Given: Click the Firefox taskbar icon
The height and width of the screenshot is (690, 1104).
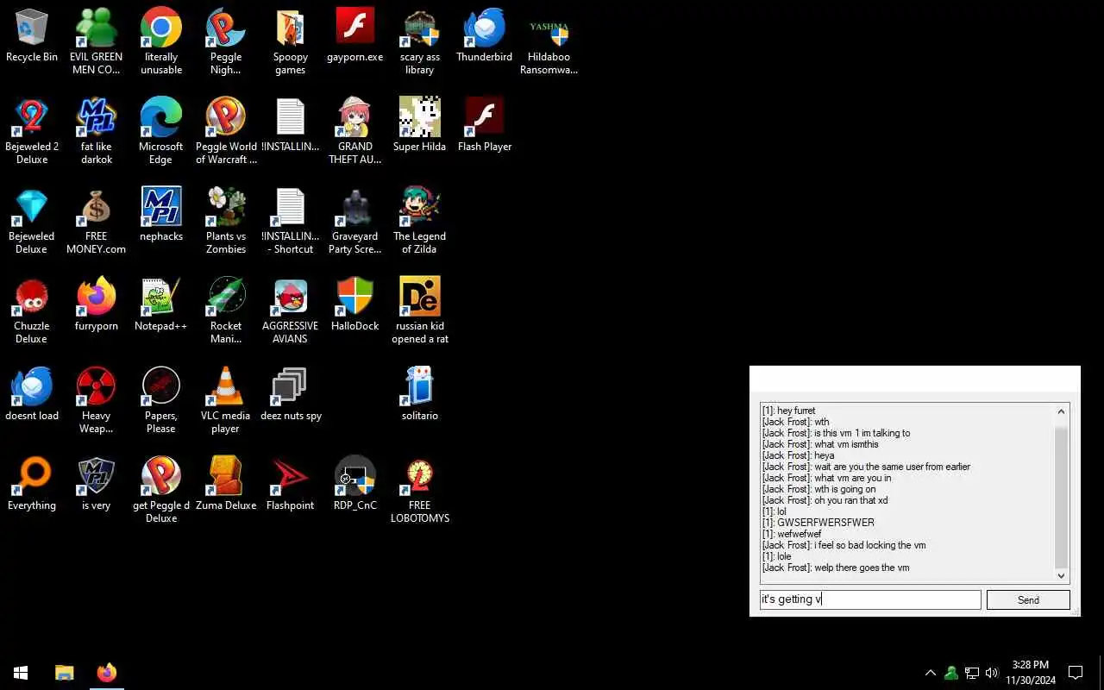Looking at the screenshot, I should [107, 673].
